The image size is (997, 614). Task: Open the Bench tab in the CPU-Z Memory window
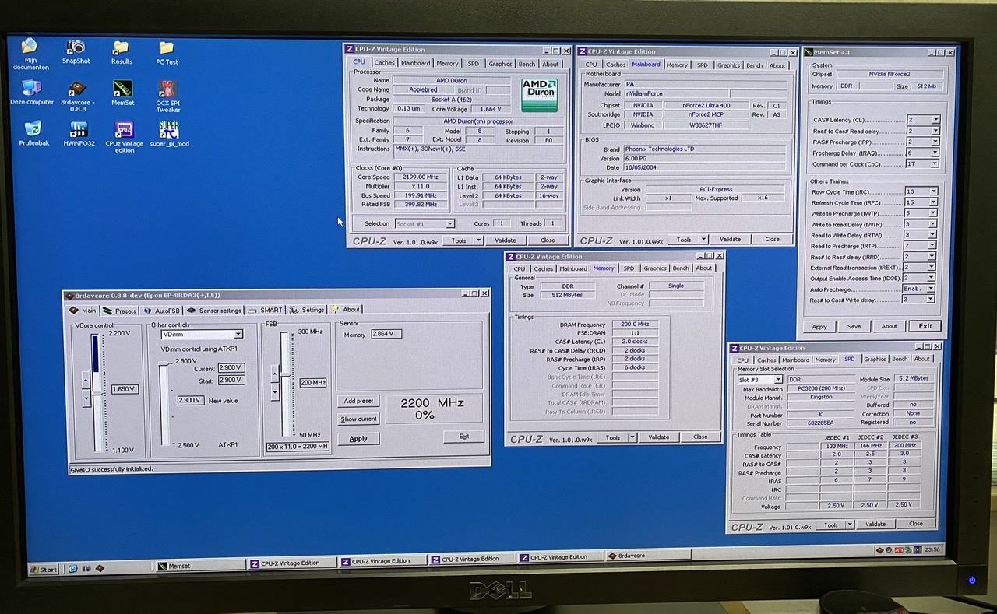coord(681,268)
